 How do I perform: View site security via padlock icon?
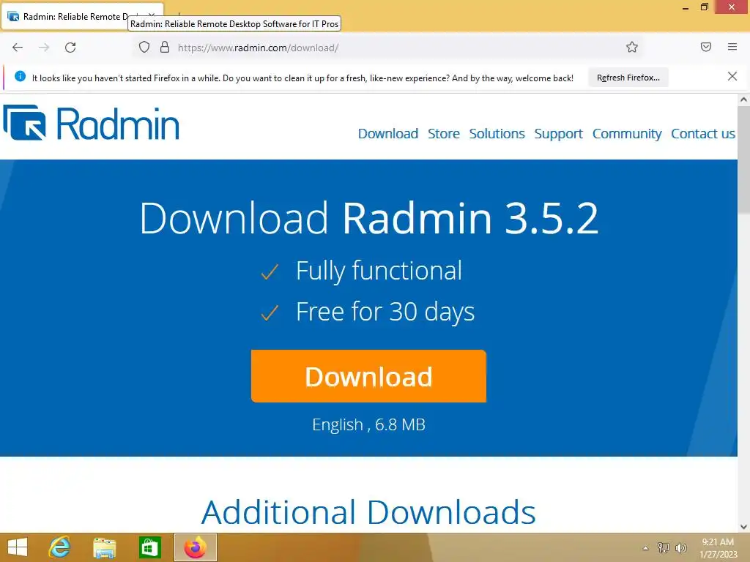tap(165, 48)
